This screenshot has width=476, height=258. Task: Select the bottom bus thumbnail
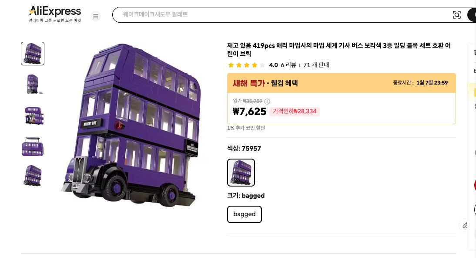click(x=33, y=176)
